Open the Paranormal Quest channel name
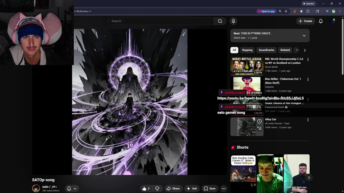The image size is (344, 193). (x=274, y=107)
